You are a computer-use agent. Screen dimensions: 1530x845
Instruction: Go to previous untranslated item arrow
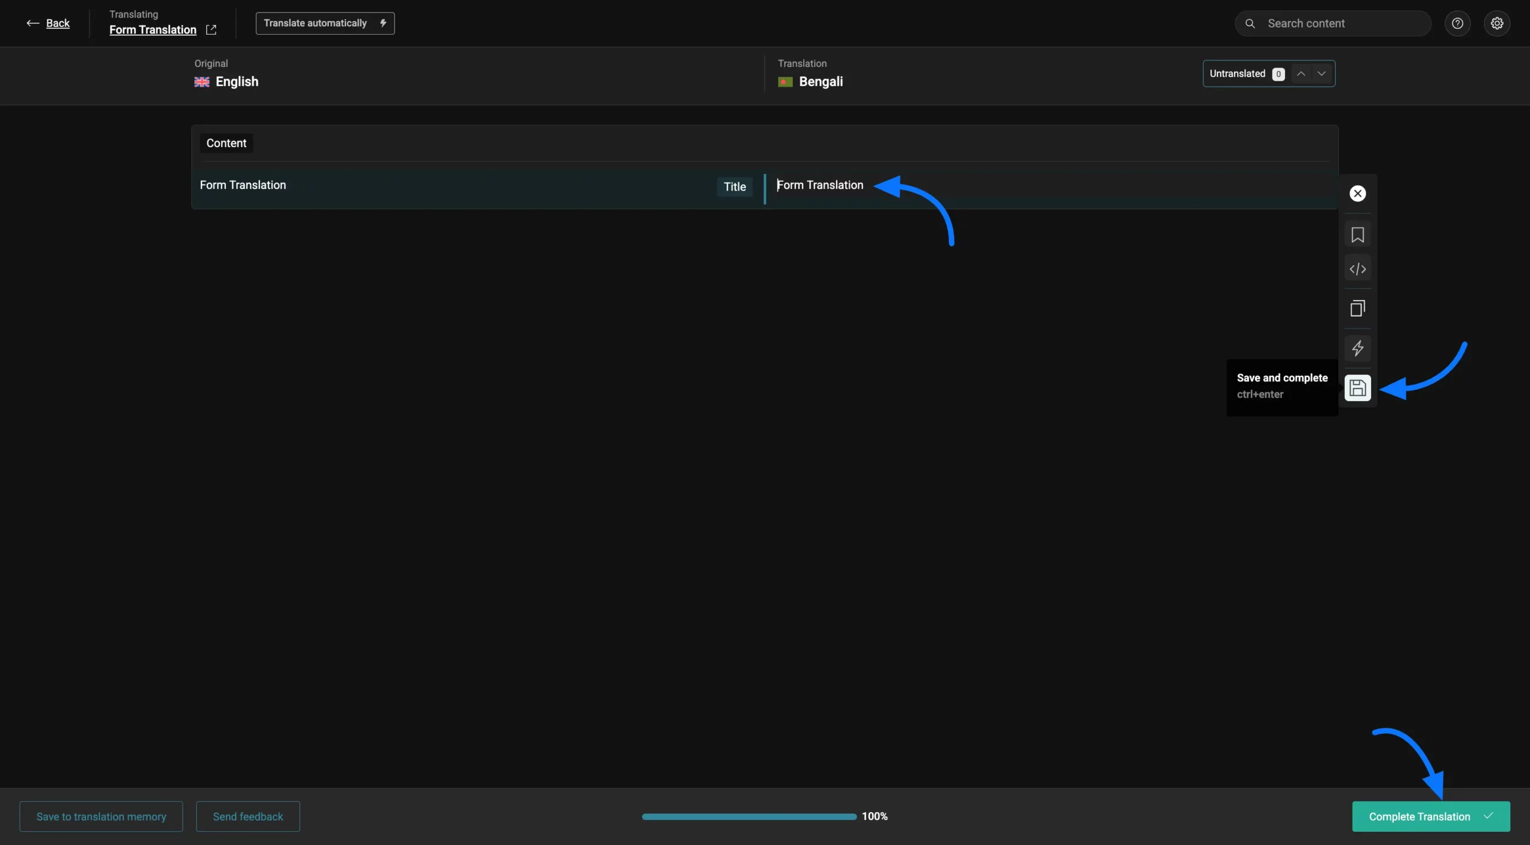1301,74
